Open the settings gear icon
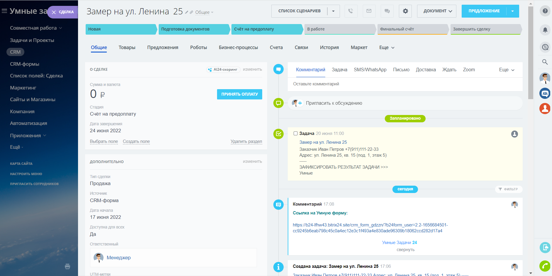552x276 pixels. [x=405, y=11]
